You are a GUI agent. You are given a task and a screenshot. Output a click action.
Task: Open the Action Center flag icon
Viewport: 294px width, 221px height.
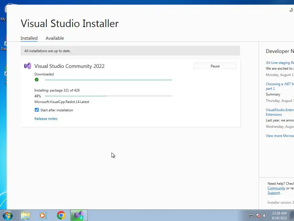tap(258, 216)
